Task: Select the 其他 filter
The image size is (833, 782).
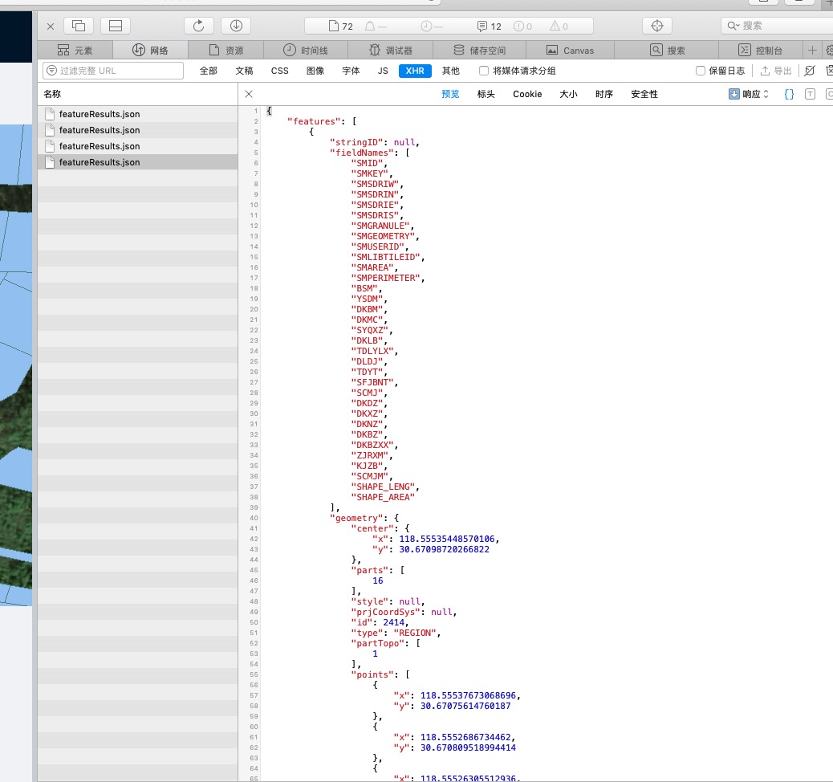Action: [450, 71]
